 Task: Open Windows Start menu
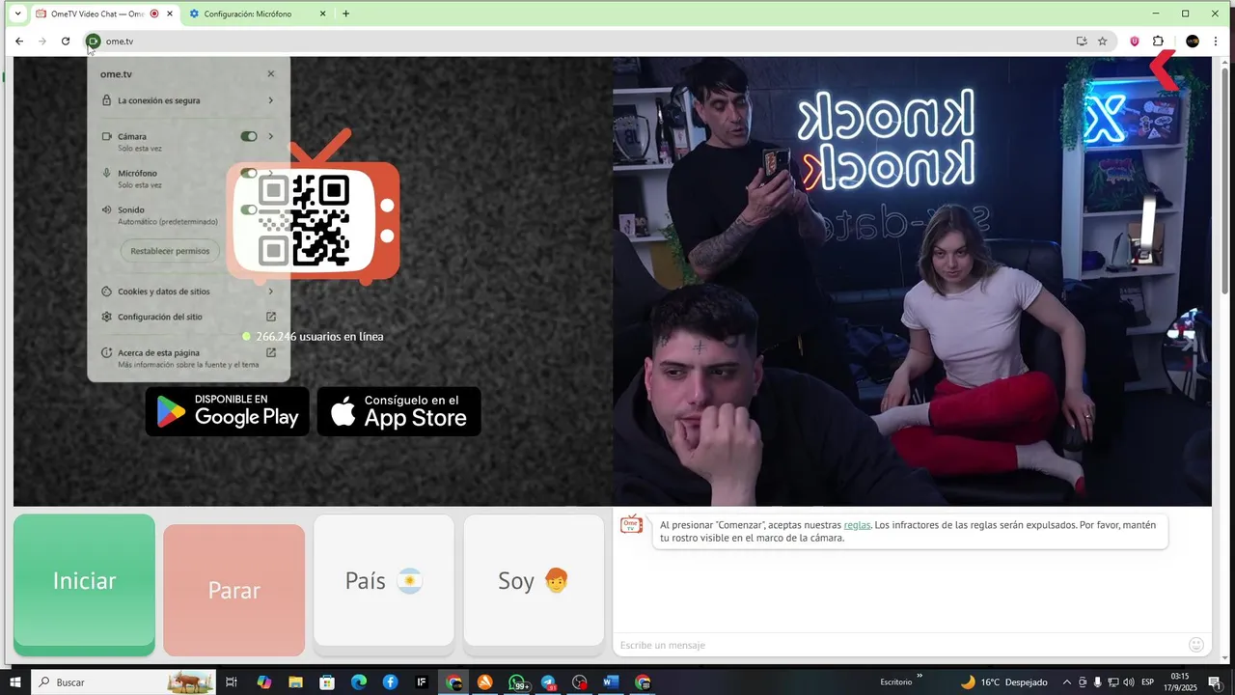15,682
